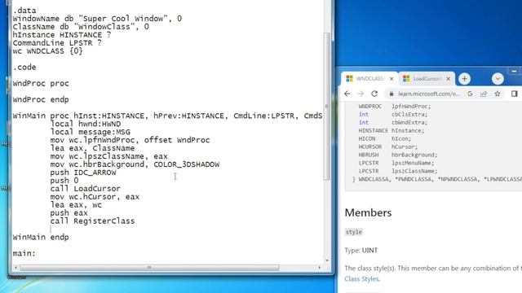Screen dimensions: 522x293
Task: Minimize the browser window
Action: point(514,71)
